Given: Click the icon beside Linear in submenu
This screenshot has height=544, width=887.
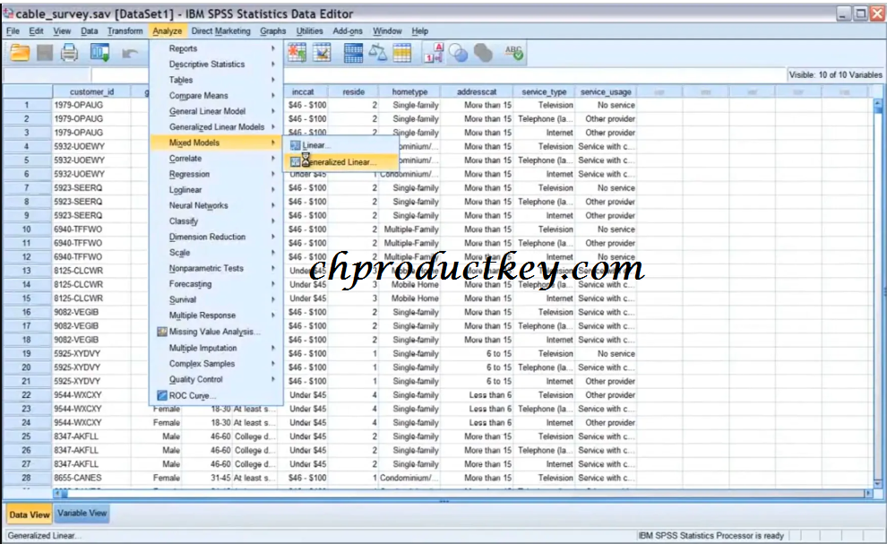Looking at the screenshot, I should [x=296, y=145].
